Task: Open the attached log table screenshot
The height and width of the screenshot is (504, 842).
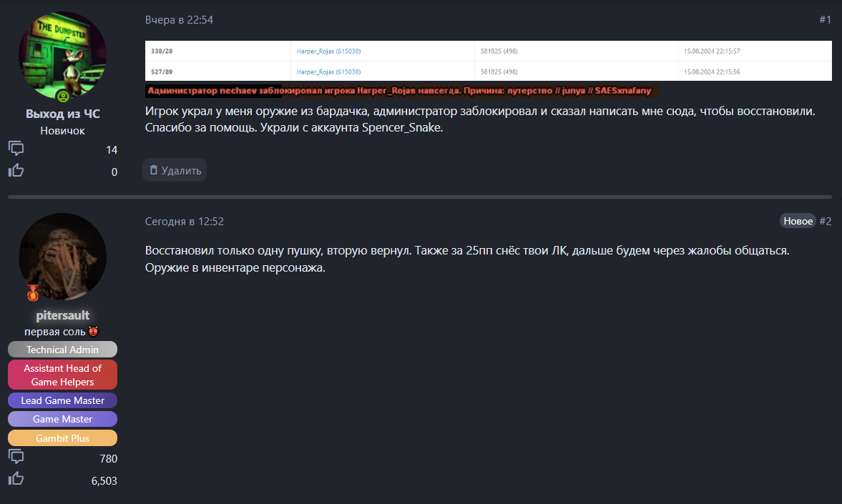Action: point(488,61)
